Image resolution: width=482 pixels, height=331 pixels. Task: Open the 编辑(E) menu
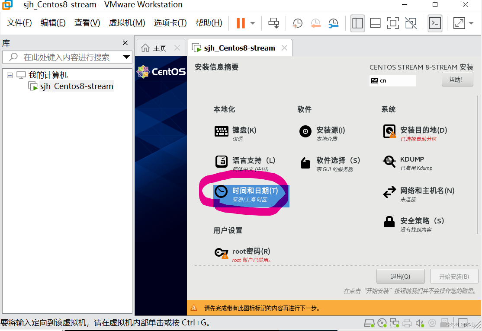click(53, 23)
